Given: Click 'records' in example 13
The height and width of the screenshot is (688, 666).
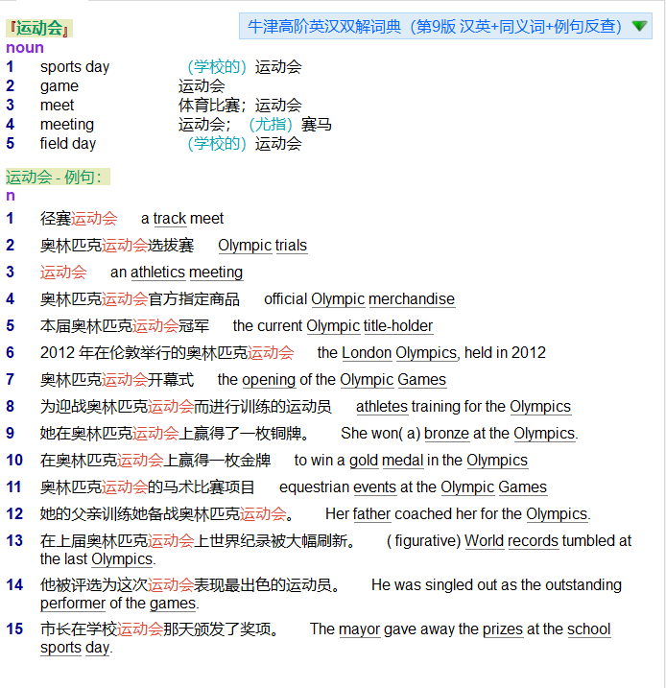Looking at the screenshot, I should [533, 540].
